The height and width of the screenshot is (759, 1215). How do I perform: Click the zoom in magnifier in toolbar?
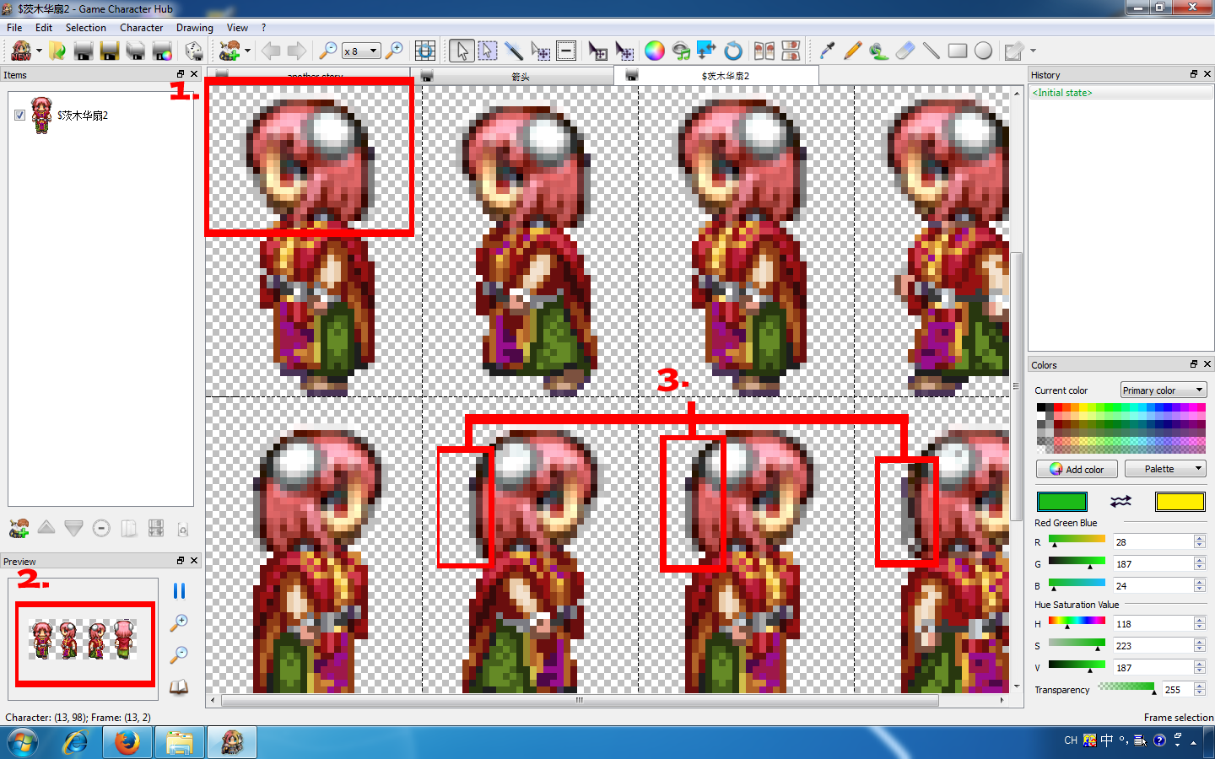click(394, 51)
